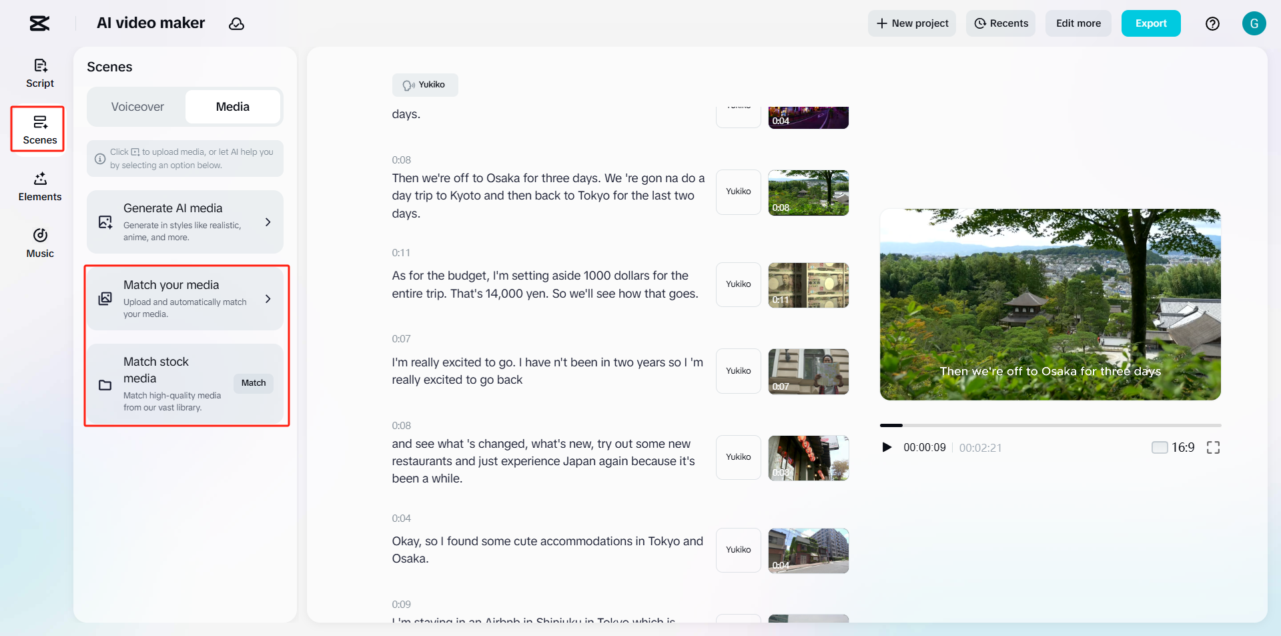Viewport: 1281px width, 636px height.
Task: Switch to the Media tab
Action: [x=233, y=107]
